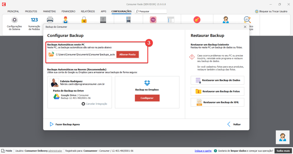The image size is (293, 154).
Task: Click the padlock icon in the ribbon
Action: pyautogui.click(x=84, y=20)
